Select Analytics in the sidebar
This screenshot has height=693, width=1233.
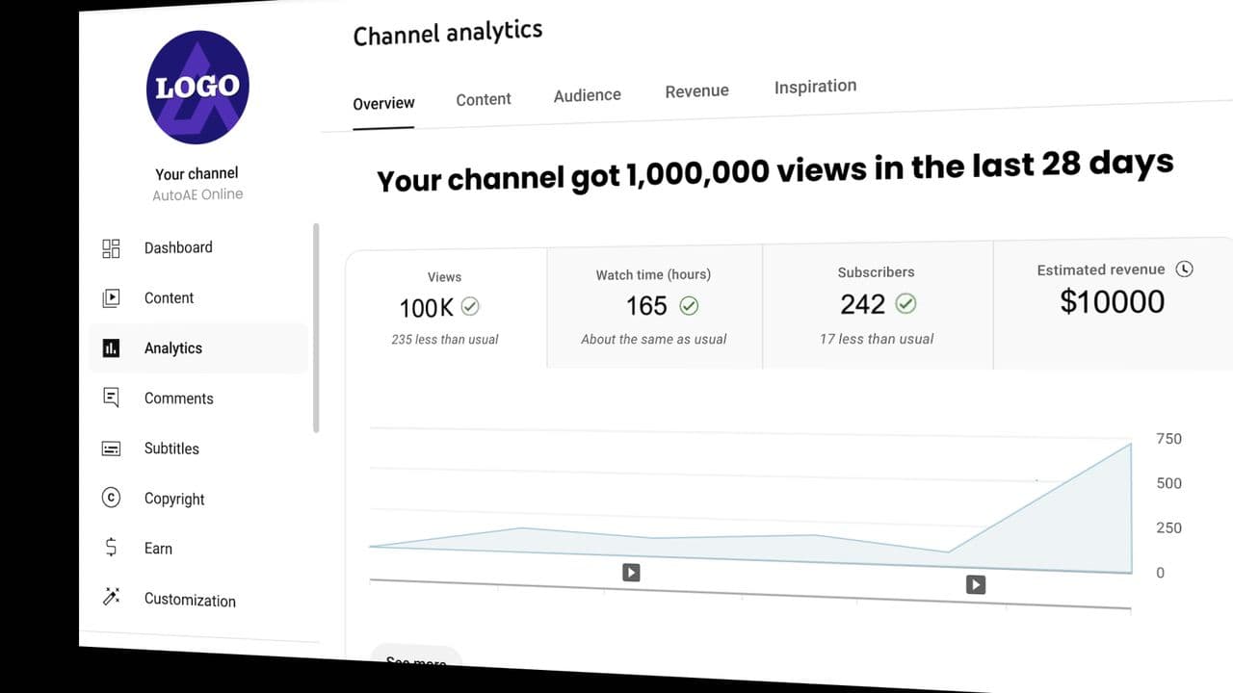tap(173, 348)
